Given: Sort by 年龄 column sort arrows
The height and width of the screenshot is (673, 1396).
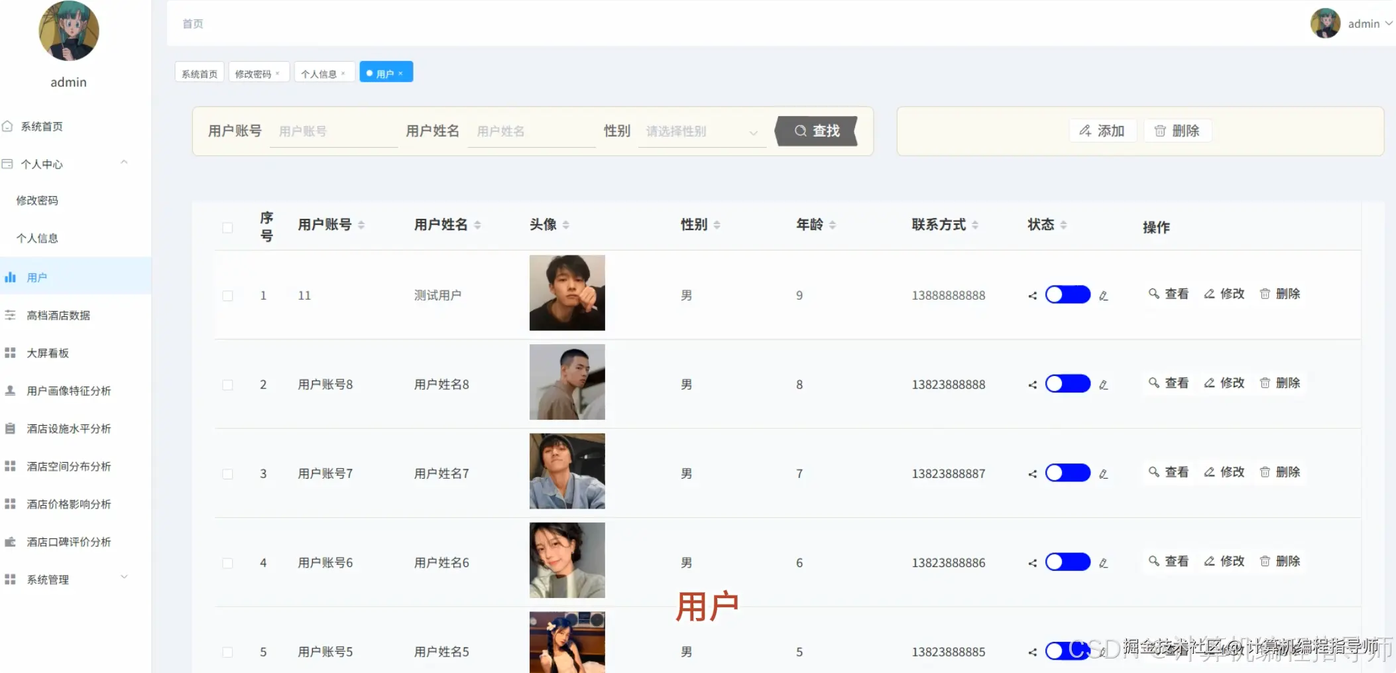Looking at the screenshot, I should pos(832,225).
